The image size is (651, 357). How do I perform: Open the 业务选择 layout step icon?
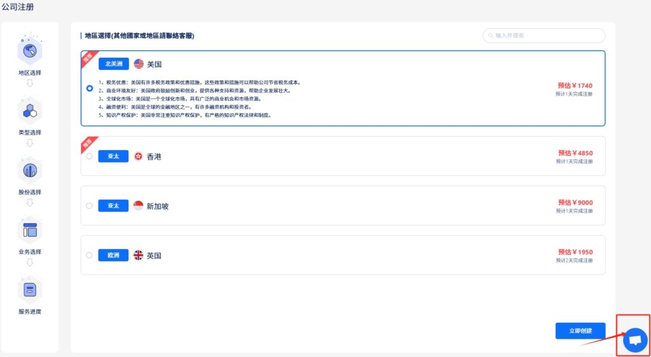30,230
